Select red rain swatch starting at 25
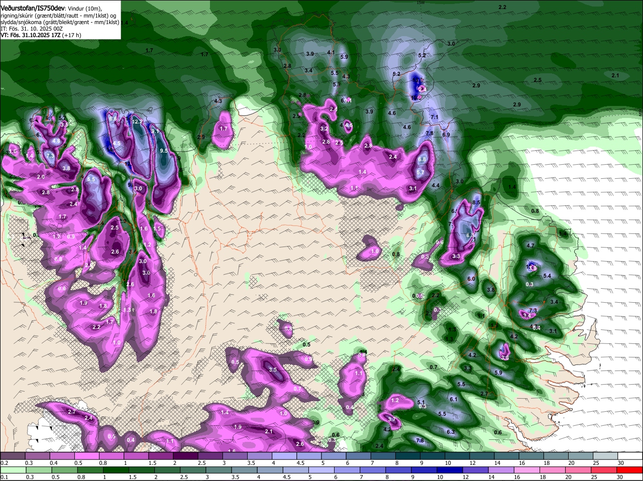The width and height of the screenshot is (643, 481). pyautogui.click(x=604, y=470)
